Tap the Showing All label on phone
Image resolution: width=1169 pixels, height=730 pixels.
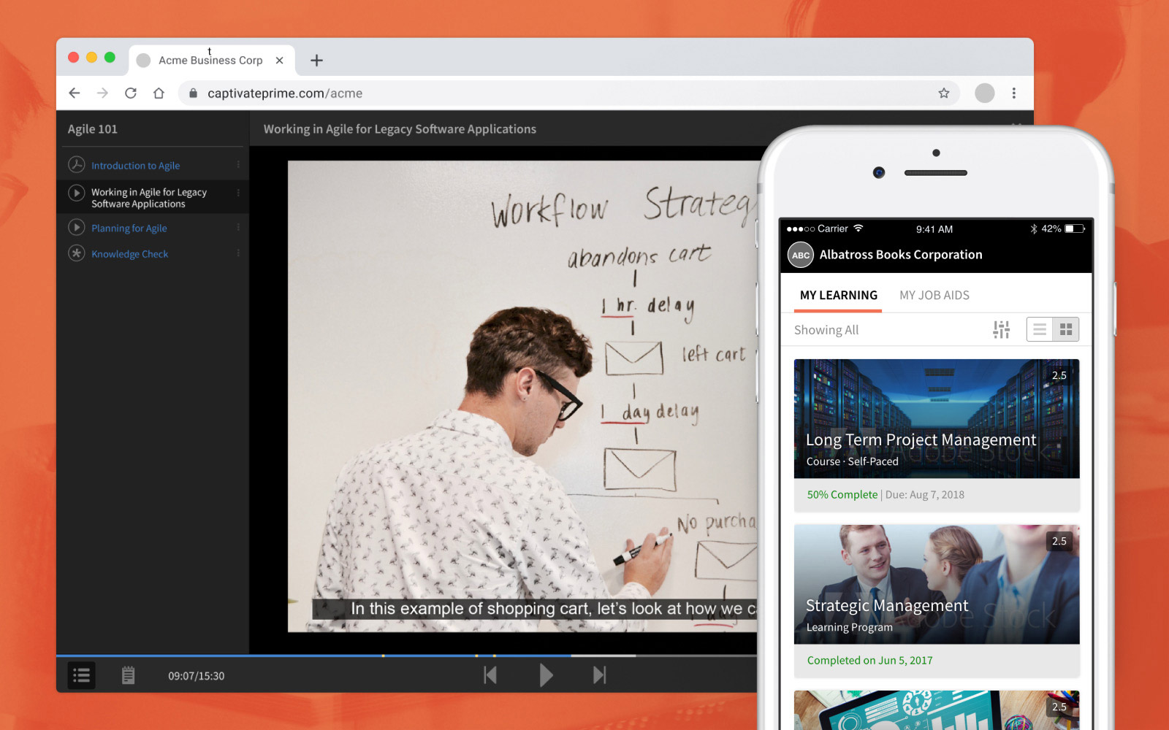[826, 330]
